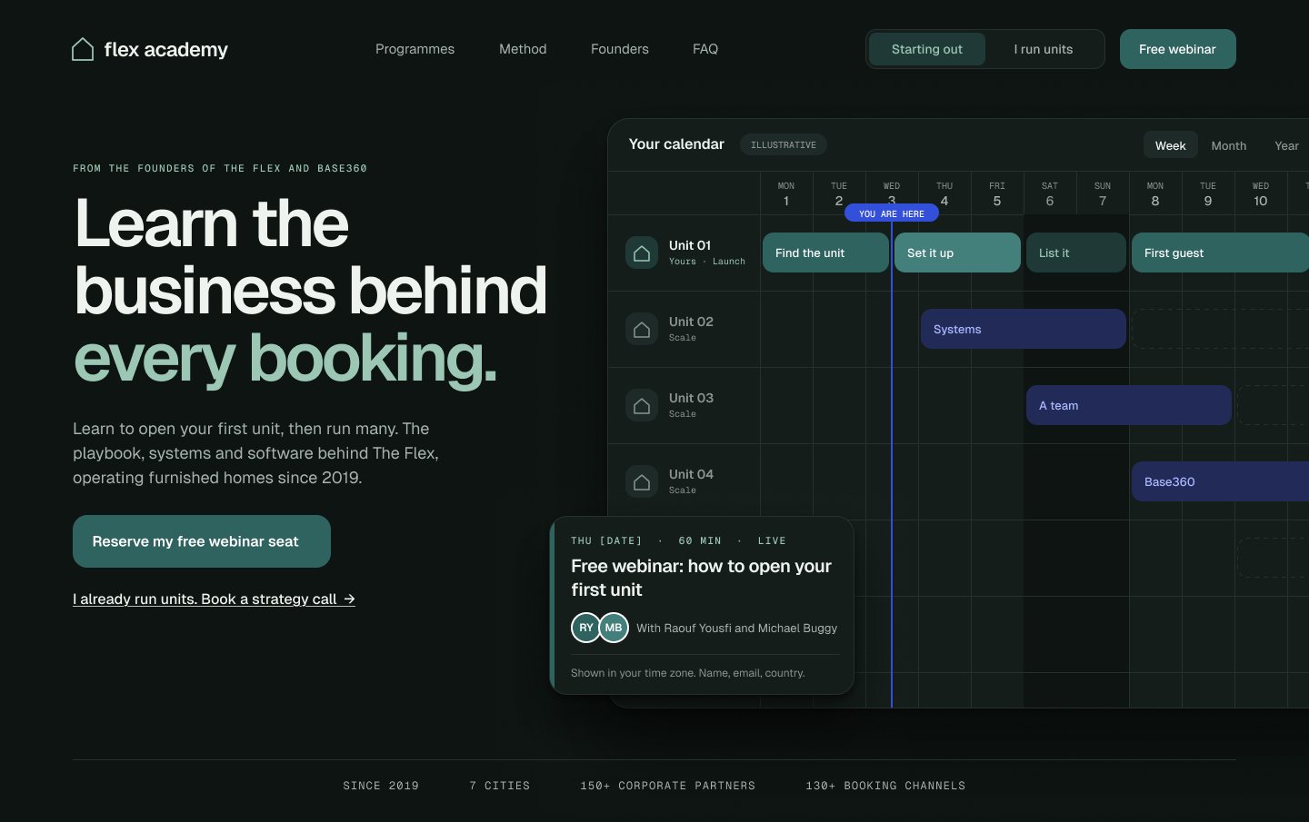This screenshot has height=822, width=1309.
Task: Click the arrow on the strategy call link
Action: coord(349,599)
